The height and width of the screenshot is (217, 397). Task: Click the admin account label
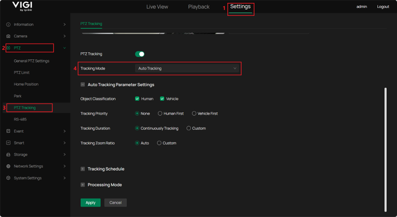pos(362,6)
